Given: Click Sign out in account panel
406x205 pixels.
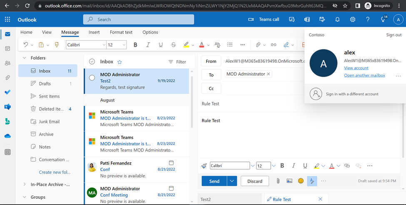Looking at the screenshot, I should 394,35.
